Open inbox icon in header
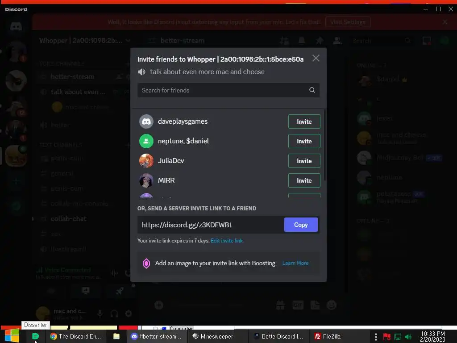The image size is (457, 343). click(x=427, y=41)
